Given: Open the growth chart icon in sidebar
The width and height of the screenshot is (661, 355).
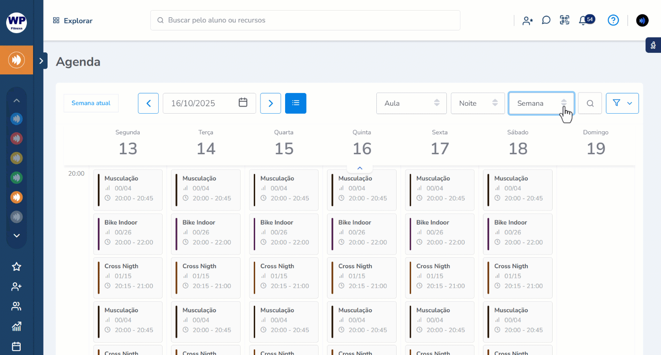Looking at the screenshot, I should click(16, 326).
